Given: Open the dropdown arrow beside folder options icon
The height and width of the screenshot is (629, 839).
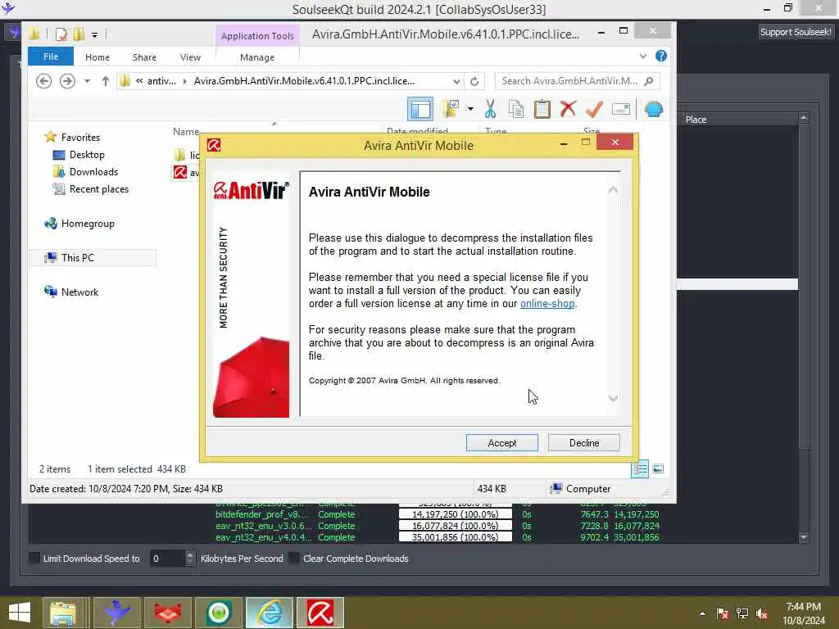Looking at the screenshot, I should click(470, 109).
